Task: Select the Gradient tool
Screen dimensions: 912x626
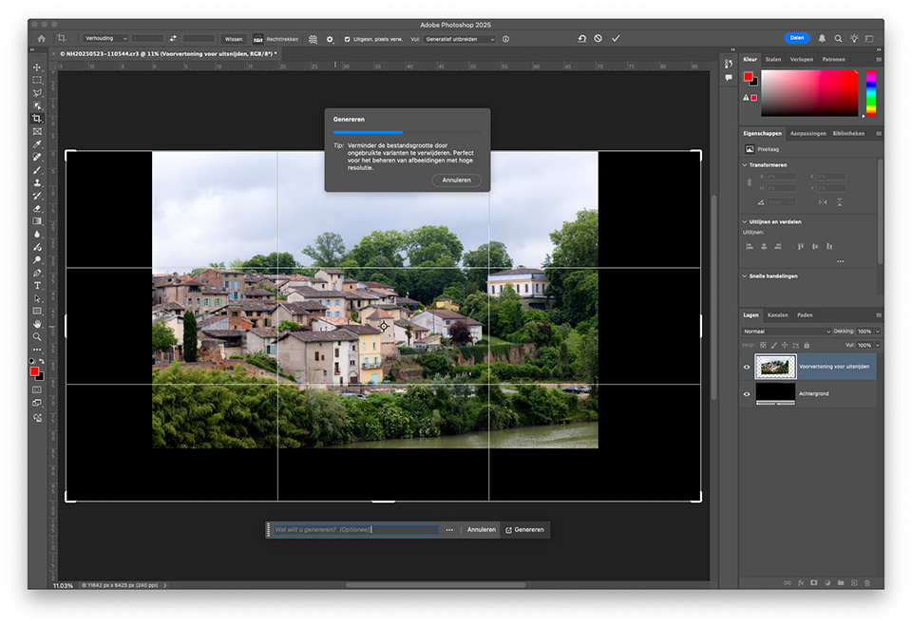Action: point(37,221)
